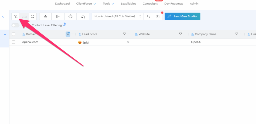This screenshot has height=124, width=256.
Task: Click the refresh table icon
Action: [33, 16]
